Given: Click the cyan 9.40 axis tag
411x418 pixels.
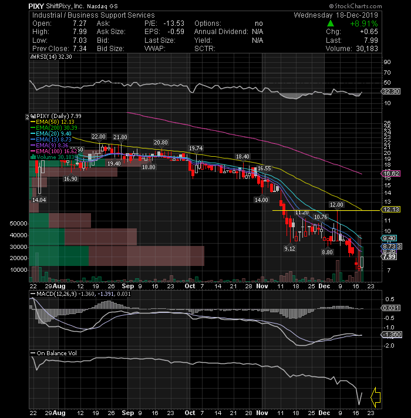Looking at the screenshot, I should pos(389,238).
